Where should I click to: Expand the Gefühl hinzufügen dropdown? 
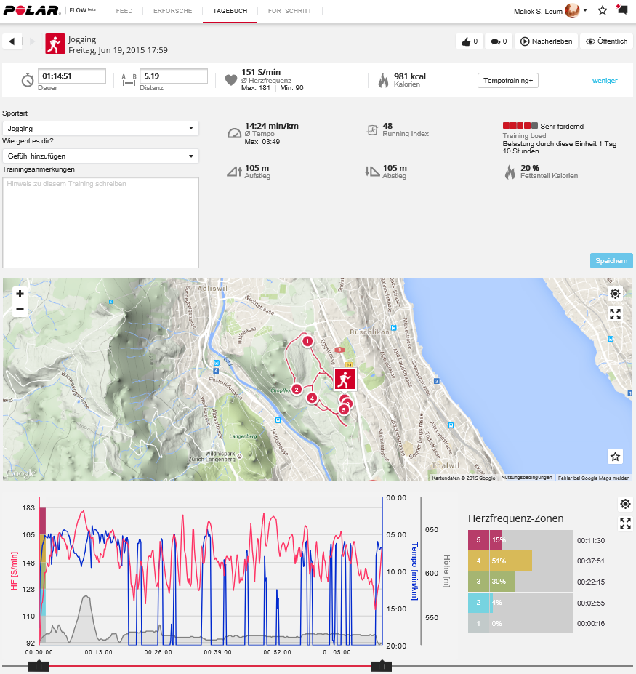[100, 156]
